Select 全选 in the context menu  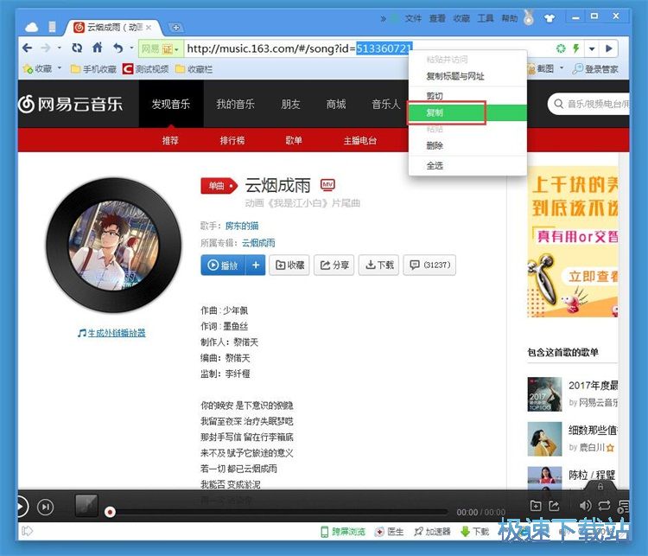[467, 165]
